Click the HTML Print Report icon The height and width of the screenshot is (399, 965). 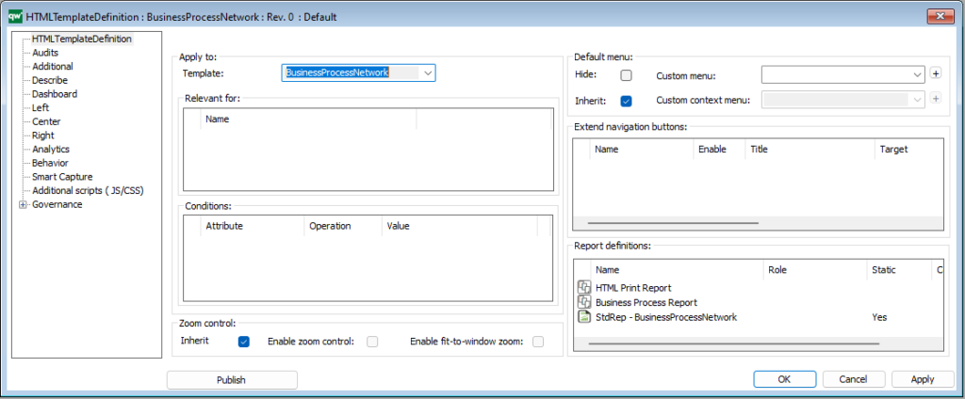pos(583,287)
